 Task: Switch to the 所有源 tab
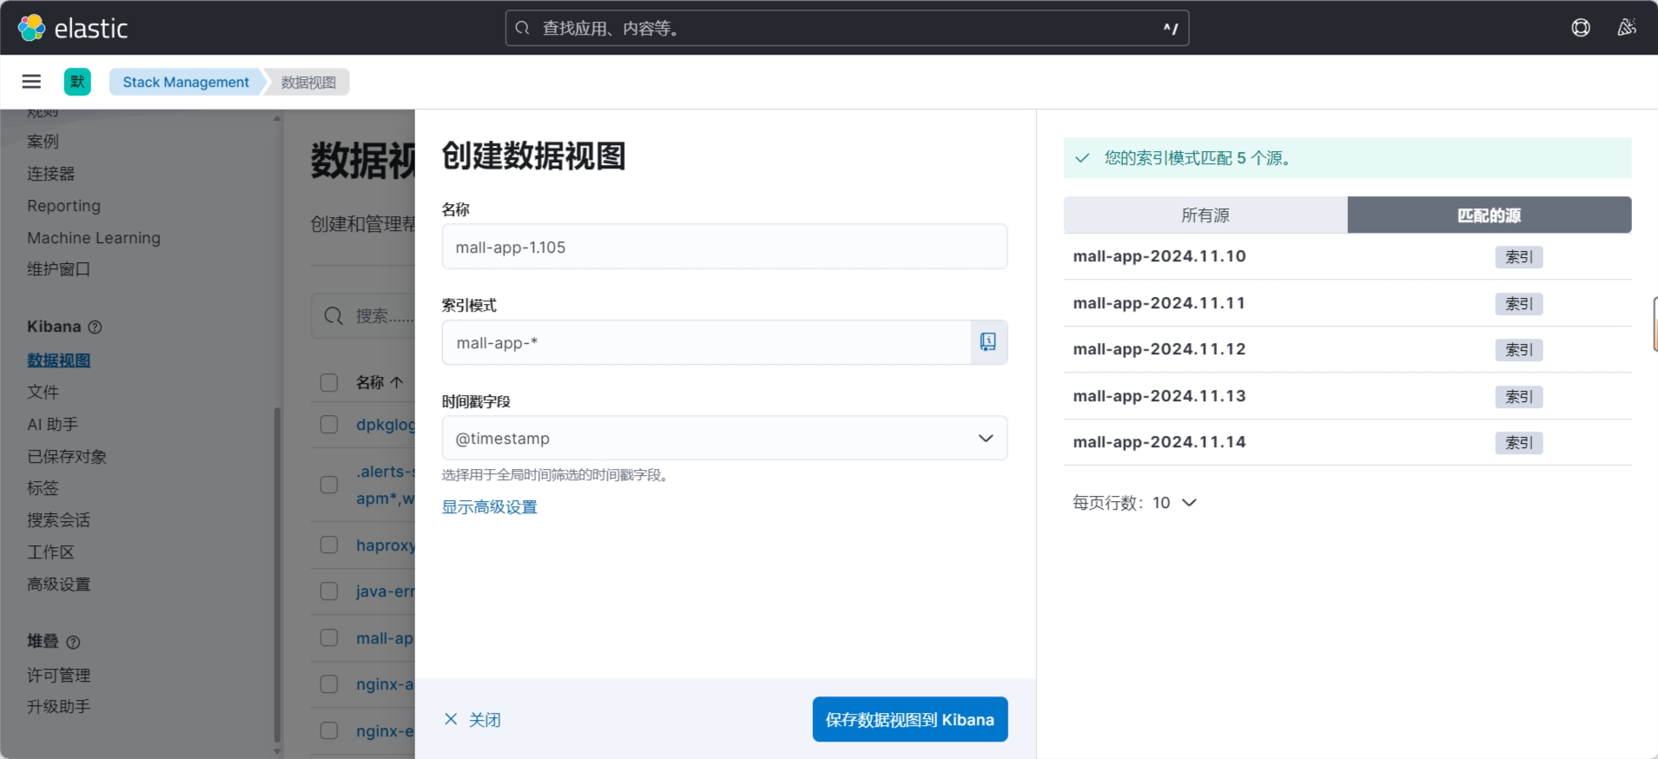pyautogui.click(x=1206, y=214)
